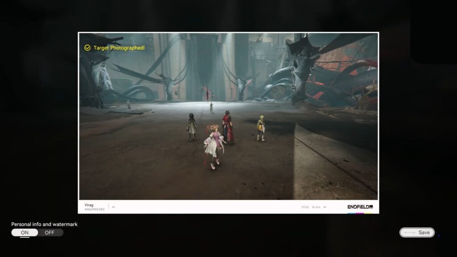Click the (1/32) aperture text in photo footer
This screenshot has height=257, width=457.
click(x=305, y=207)
